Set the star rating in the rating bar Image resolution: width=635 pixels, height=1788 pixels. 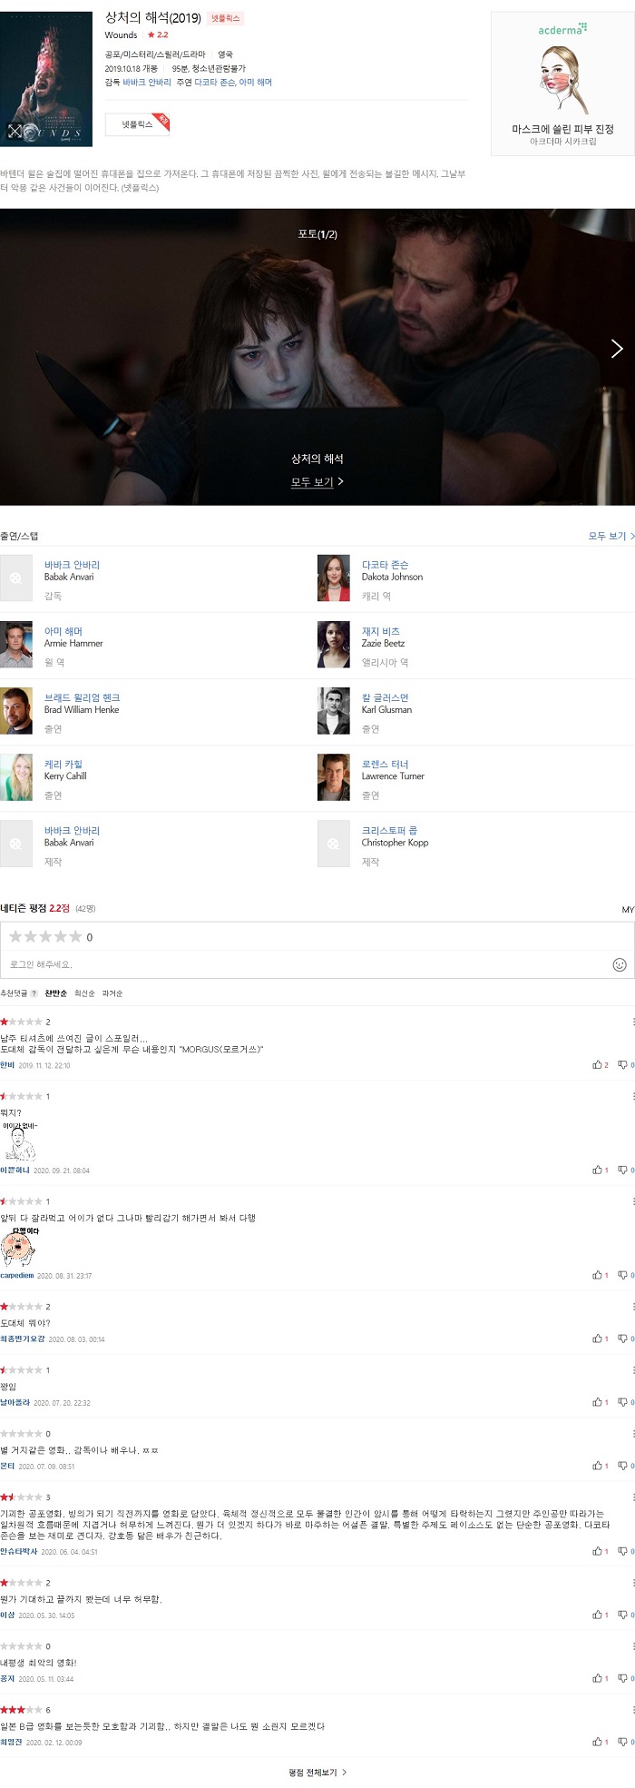pyautogui.click(x=45, y=936)
